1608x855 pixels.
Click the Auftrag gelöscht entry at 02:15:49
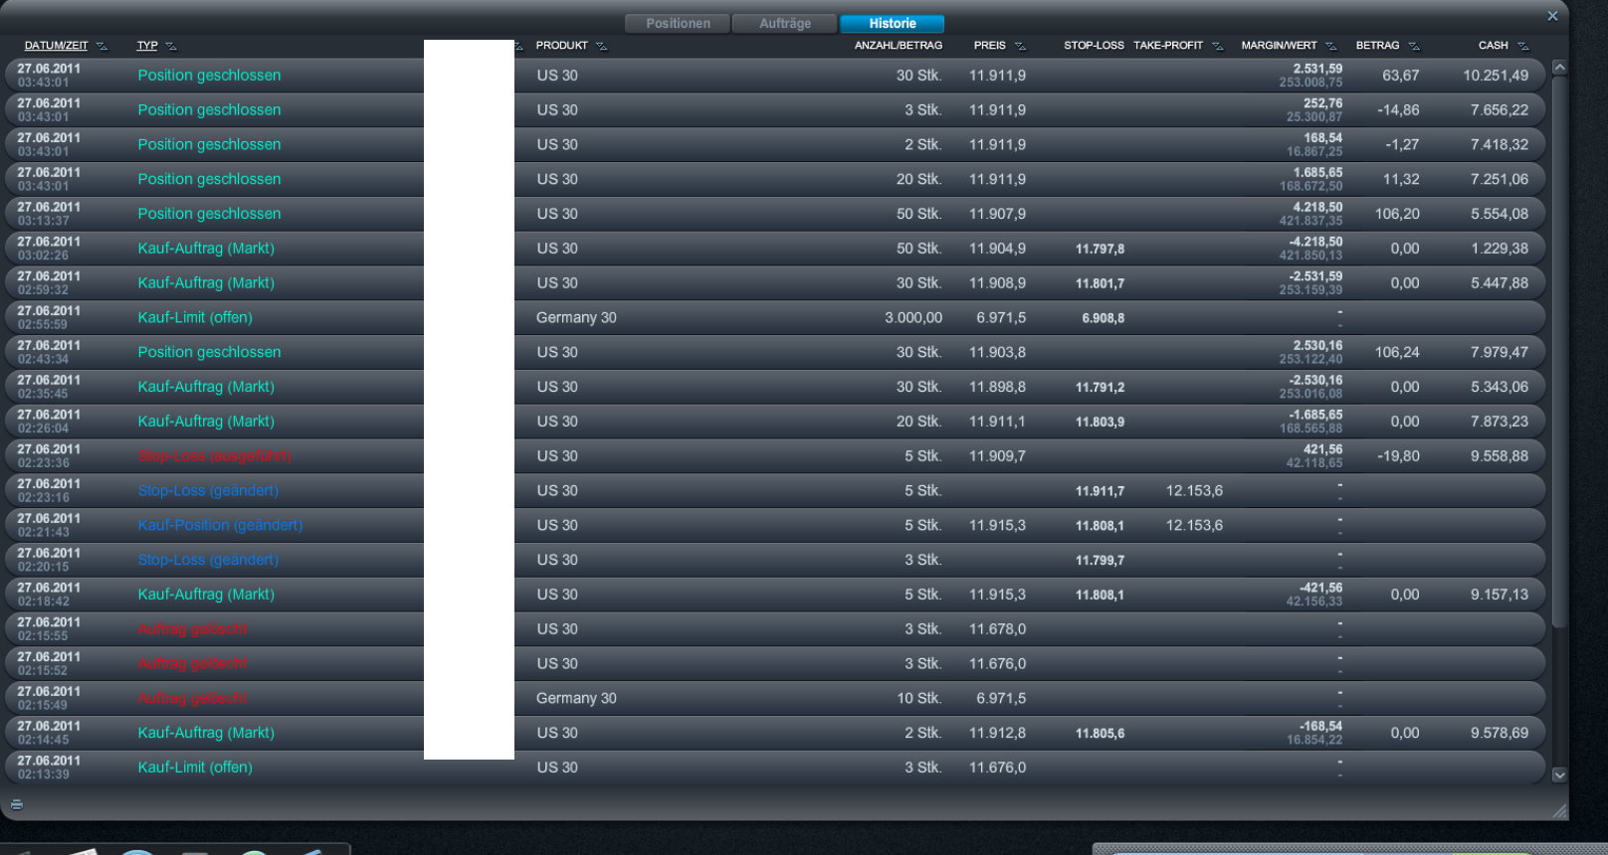click(x=774, y=698)
